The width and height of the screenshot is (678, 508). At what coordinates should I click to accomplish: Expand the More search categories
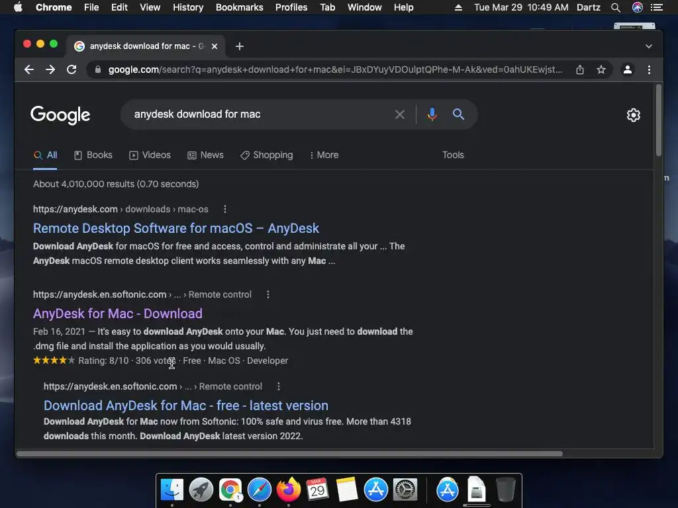[x=324, y=155]
